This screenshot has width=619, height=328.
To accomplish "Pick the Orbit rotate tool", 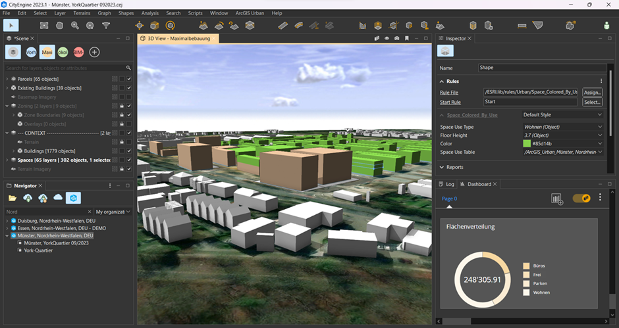I will [90, 25].
